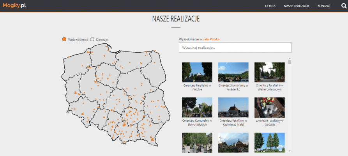This screenshot has width=348, height=156.
Task: Click the Mogity.pl logo
Action: click(14, 5)
